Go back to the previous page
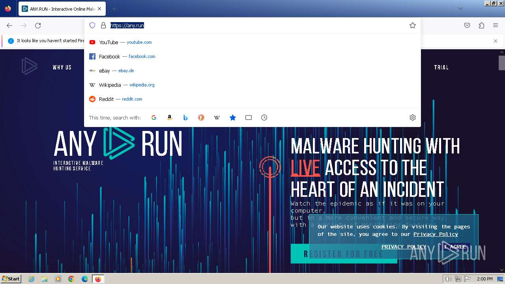 tap(9, 25)
